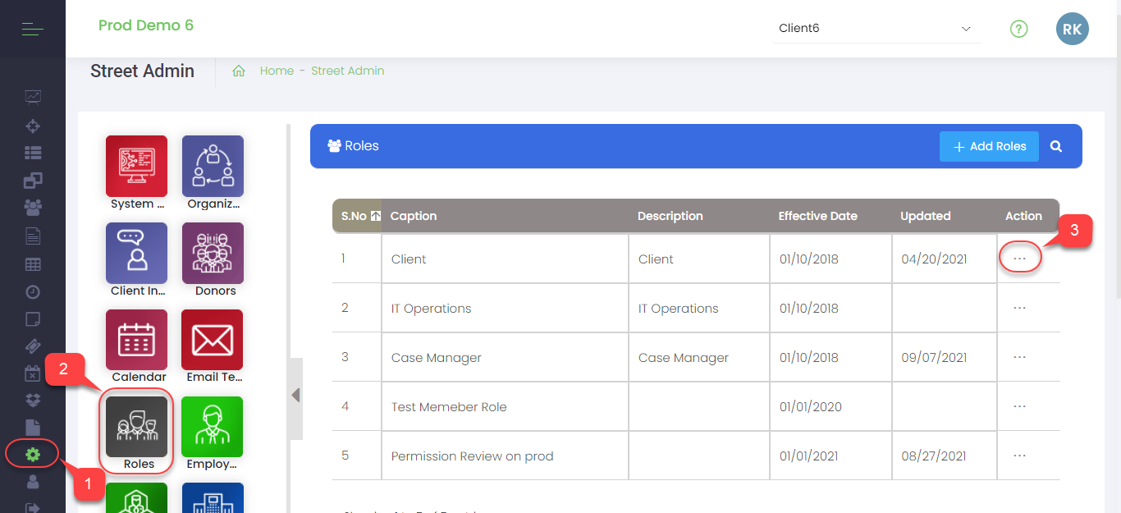Viewport: 1121px width, 513px height.
Task: Go to Home breadcrumb link
Action: coord(277,71)
